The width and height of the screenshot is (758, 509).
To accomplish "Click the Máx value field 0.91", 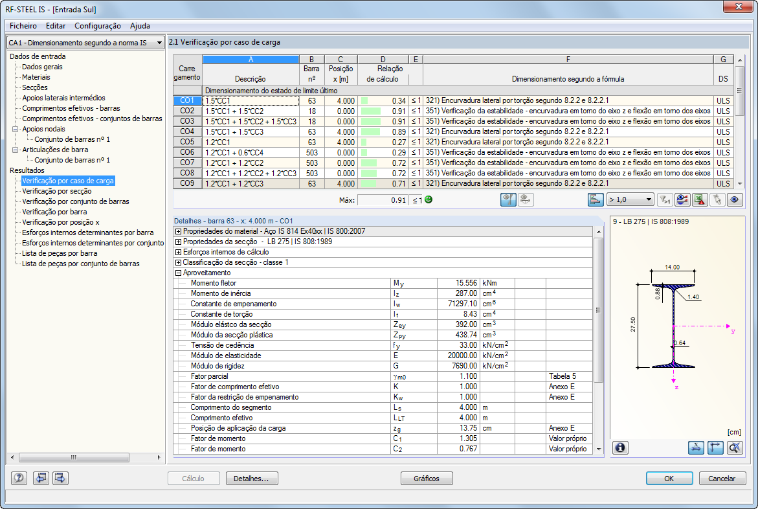I will click(x=383, y=200).
